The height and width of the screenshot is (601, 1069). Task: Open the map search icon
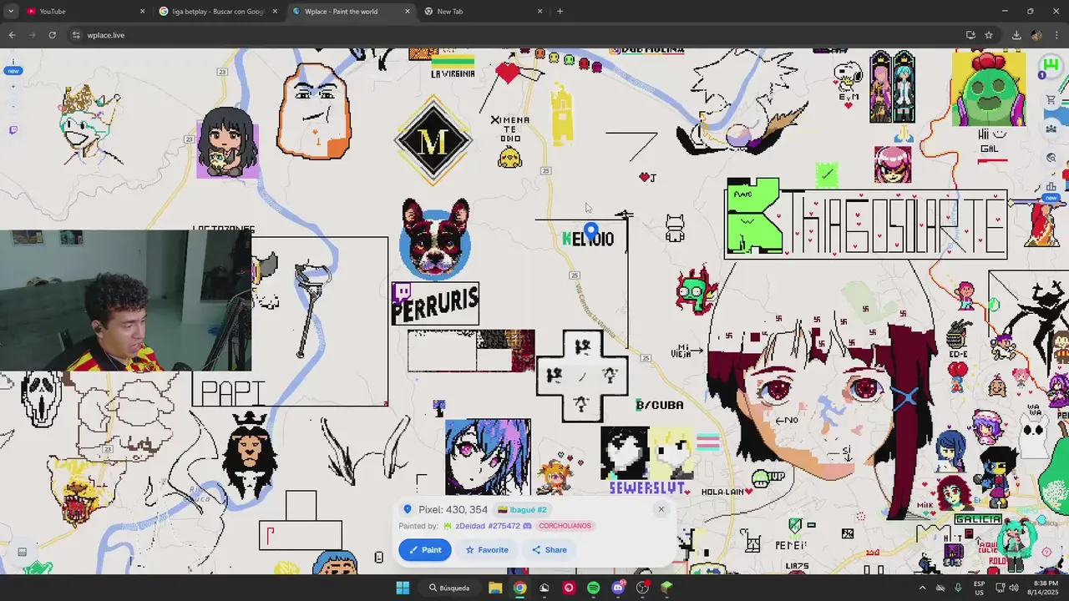click(x=1051, y=158)
